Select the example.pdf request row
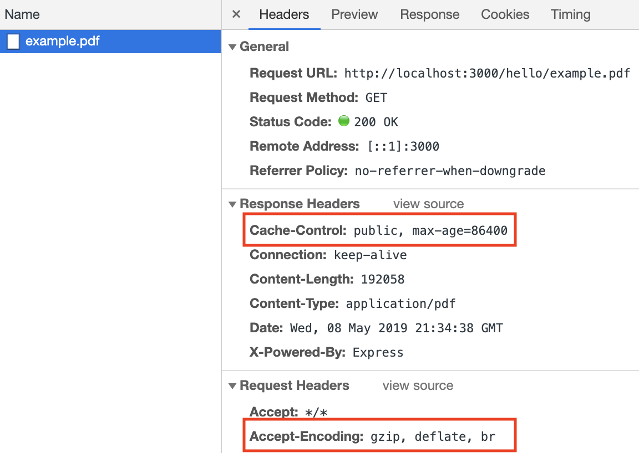 [111, 42]
